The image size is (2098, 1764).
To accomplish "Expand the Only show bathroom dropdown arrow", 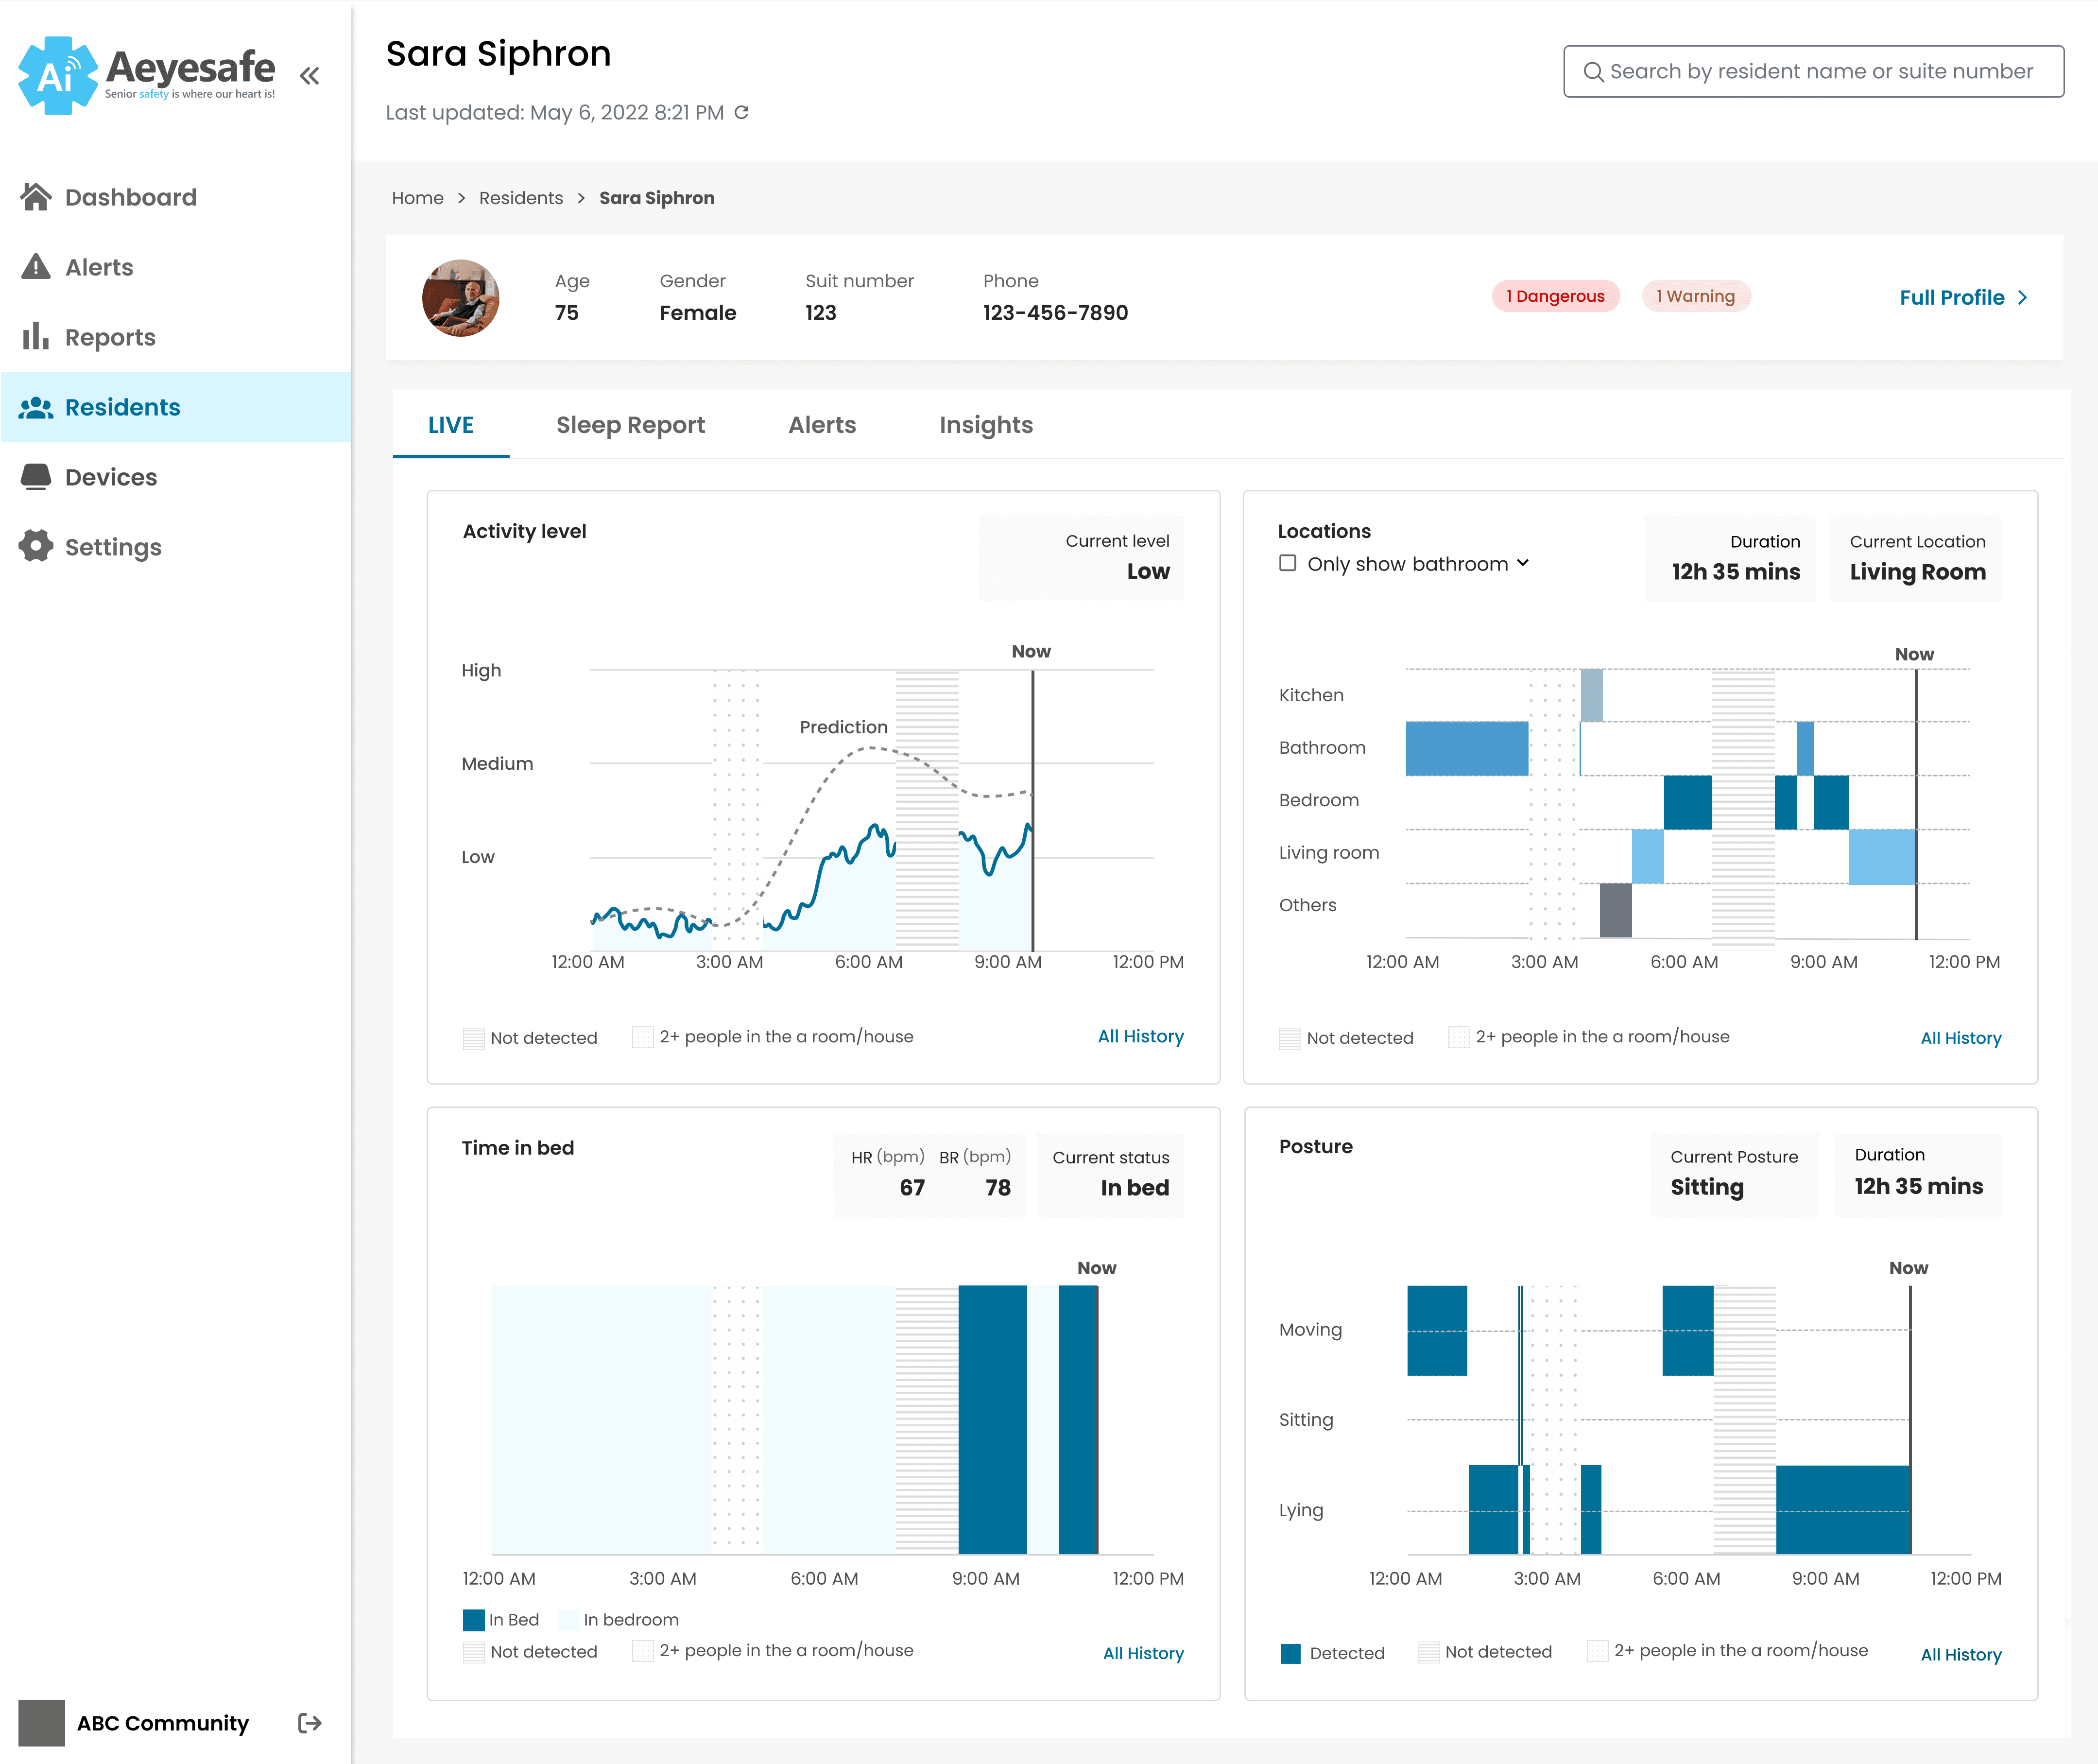I will (x=1523, y=563).
